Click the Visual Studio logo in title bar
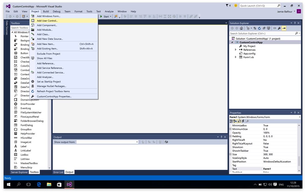The width and height of the screenshot is (306, 193). (8, 6)
